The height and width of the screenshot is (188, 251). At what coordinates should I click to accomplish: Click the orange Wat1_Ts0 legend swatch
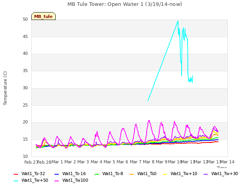[132, 174]
